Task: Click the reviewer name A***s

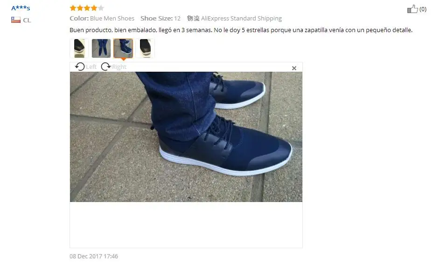Action: pos(21,8)
